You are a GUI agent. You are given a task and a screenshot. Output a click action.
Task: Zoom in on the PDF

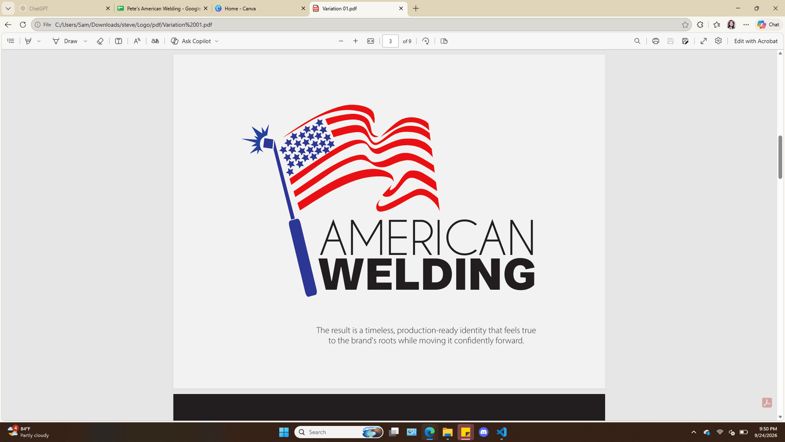coord(355,41)
